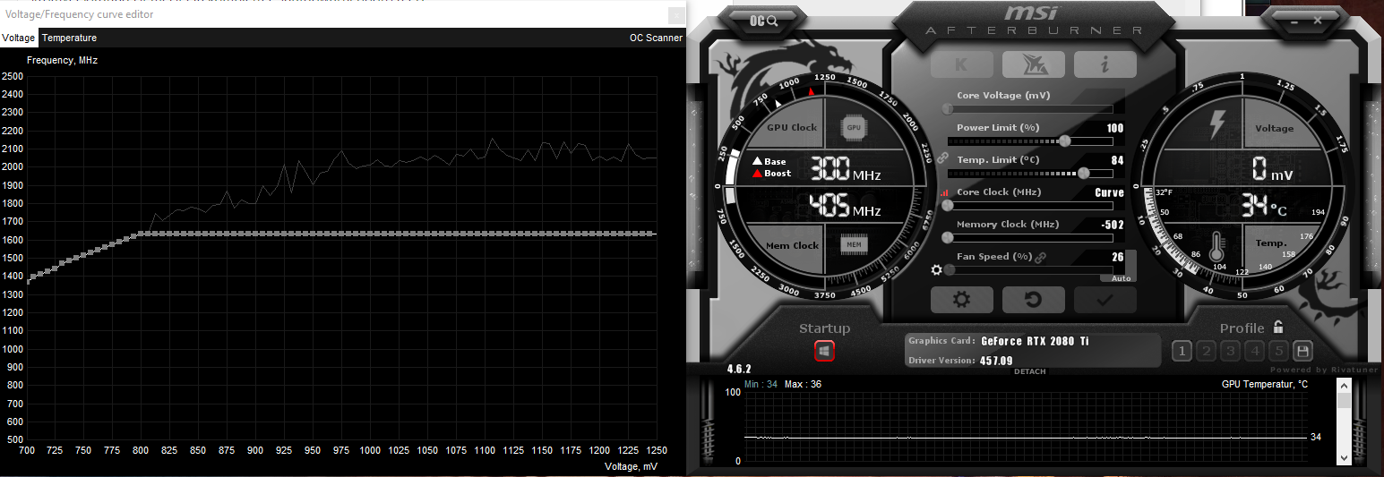Click the driver version 457.09
Image resolution: width=1384 pixels, height=477 pixels.
(x=995, y=361)
